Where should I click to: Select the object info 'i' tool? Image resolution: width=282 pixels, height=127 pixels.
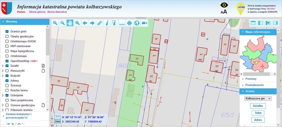tap(107, 23)
